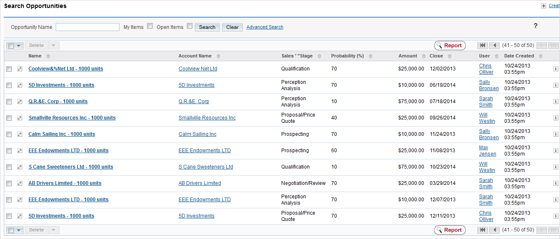Jump to the first page using upper pagination
This screenshot has height=239, width=560.
482,45
